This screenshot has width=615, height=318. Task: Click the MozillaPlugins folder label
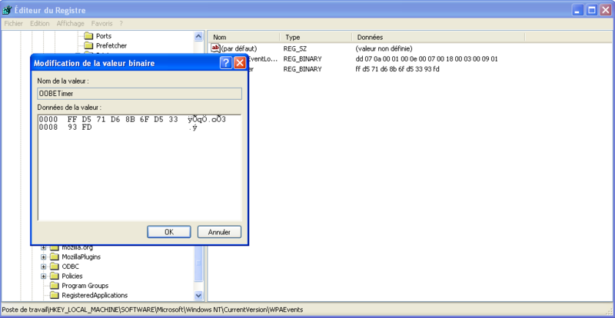(x=81, y=257)
